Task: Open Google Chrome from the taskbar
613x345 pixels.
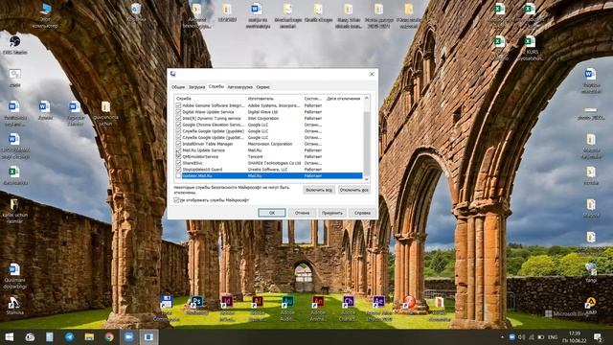Action: (x=109, y=336)
